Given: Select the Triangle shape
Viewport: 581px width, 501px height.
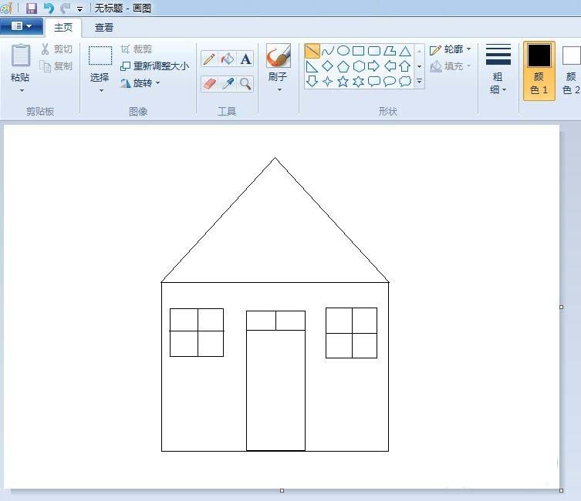Looking at the screenshot, I should 405,51.
